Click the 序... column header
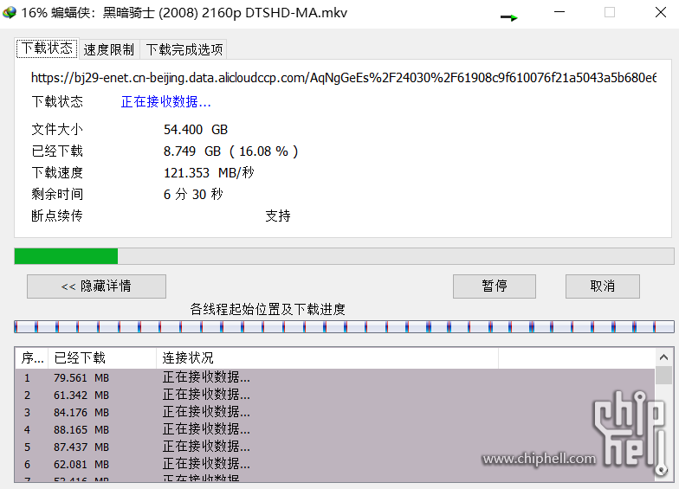This screenshot has width=679, height=489. coord(32,358)
